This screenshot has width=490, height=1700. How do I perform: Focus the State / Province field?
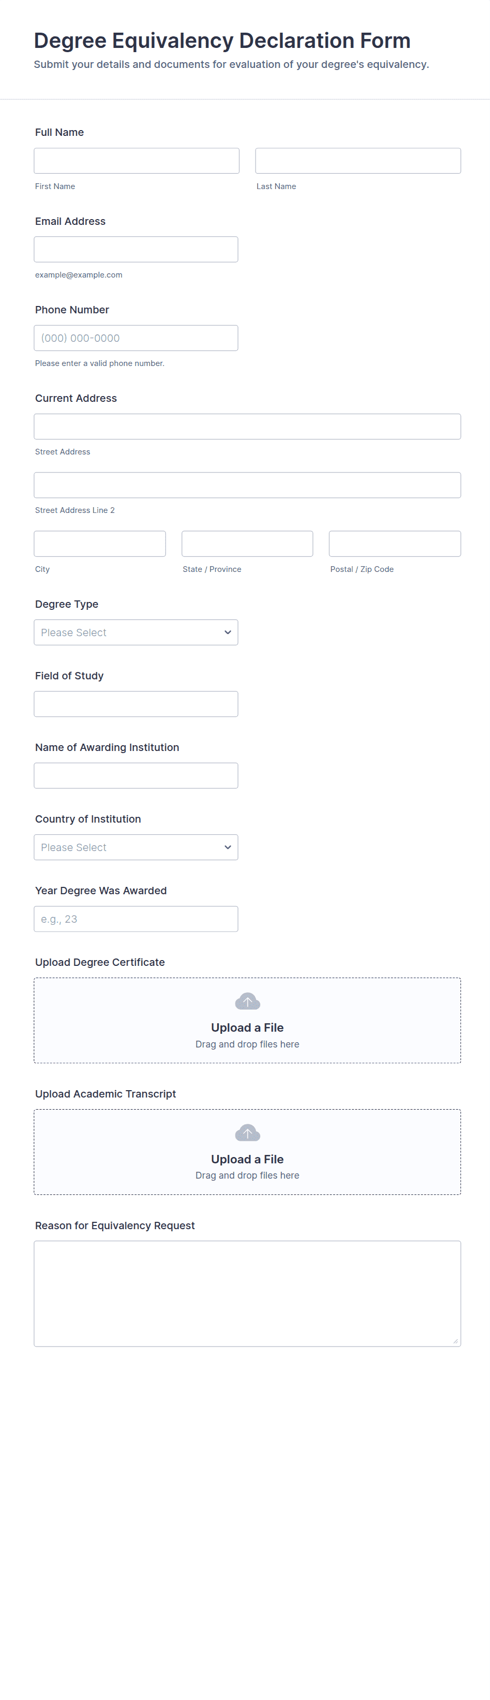[247, 544]
